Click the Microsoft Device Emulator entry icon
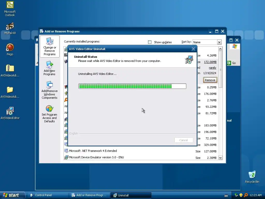 (66, 157)
